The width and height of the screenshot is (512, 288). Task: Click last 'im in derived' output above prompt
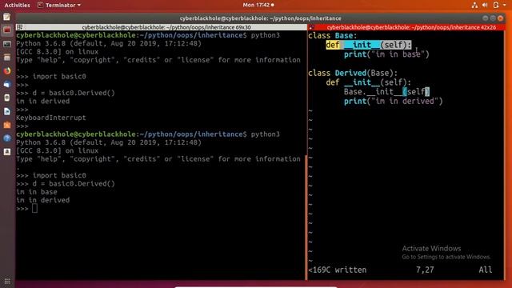click(x=42, y=200)
